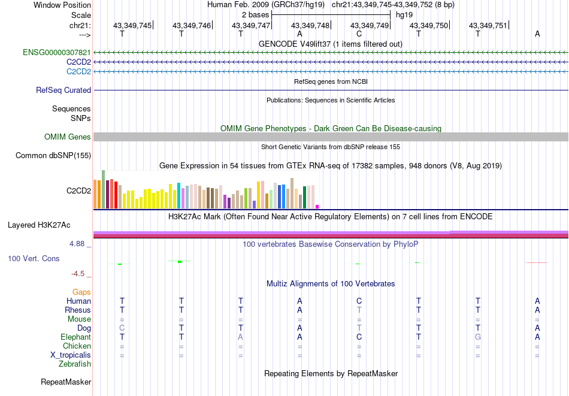Click the Scale label
The image size is (569, 396).
tap(81, 15)
